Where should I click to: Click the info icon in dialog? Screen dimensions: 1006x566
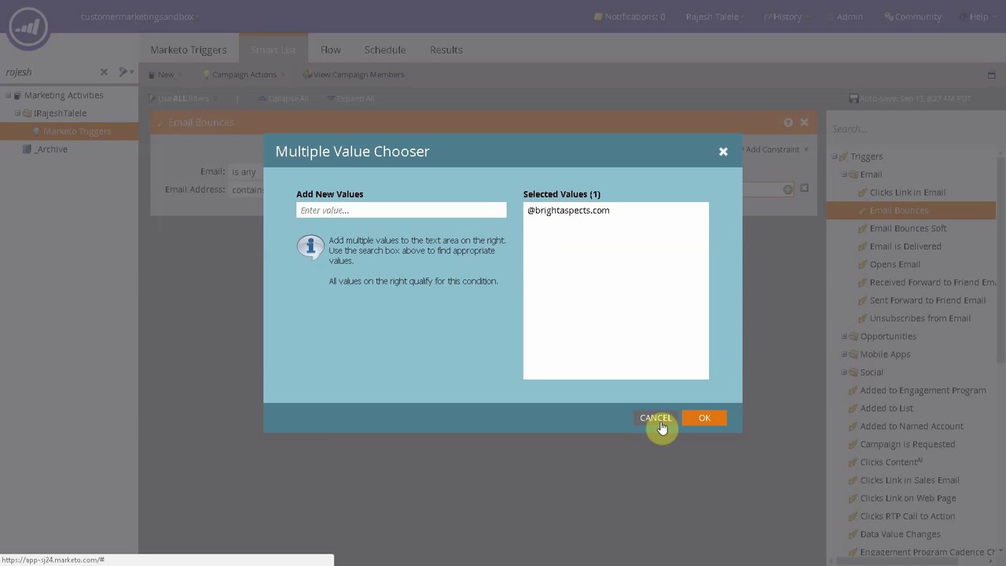coord(310,247)
